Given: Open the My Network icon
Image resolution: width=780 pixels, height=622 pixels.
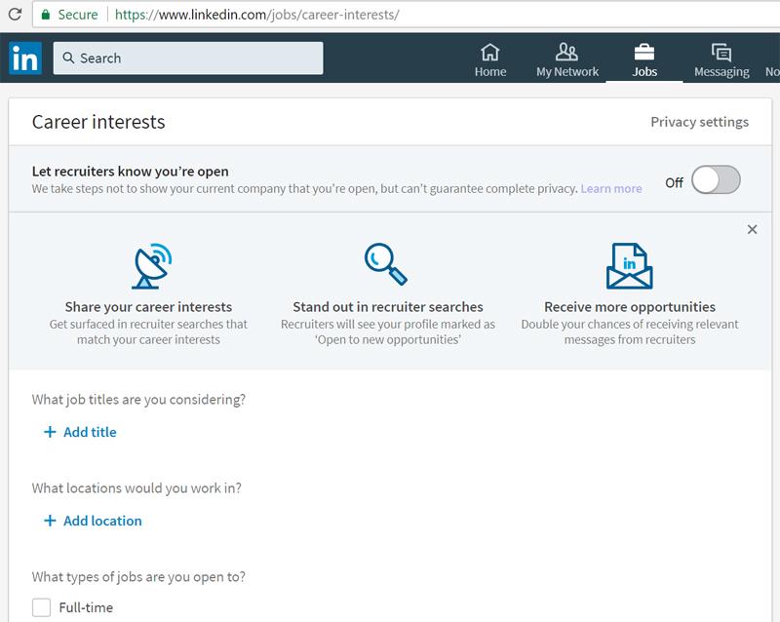Looking at the screenshot, I should [x=566, y=53].
